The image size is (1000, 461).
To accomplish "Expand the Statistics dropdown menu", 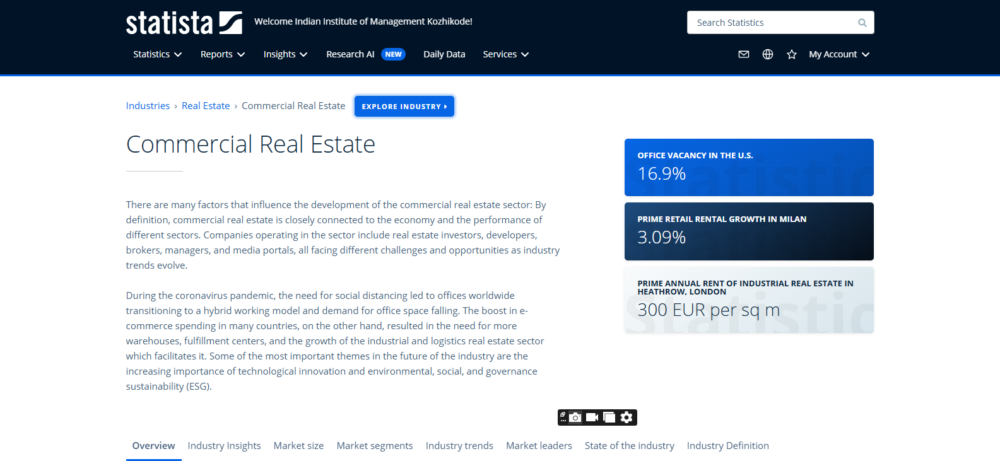I will click(157, 54).
